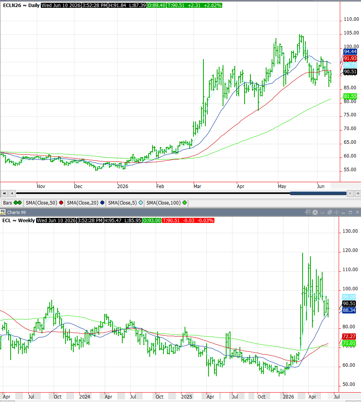The image size is (361, 402).
Task: Click the 71.01 green price tag on weekly axis
Action: [349, 343]
